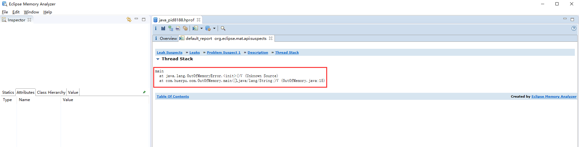Open the Run Expert System Test dropdown
This screenshot has height=147, width=579.
pyautogui.click(x=201, y=28)
